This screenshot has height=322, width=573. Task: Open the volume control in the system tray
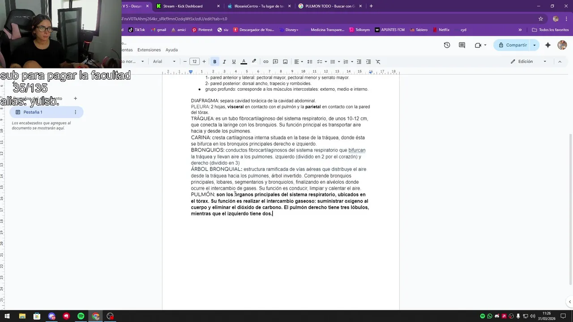[x=533, y=316]
